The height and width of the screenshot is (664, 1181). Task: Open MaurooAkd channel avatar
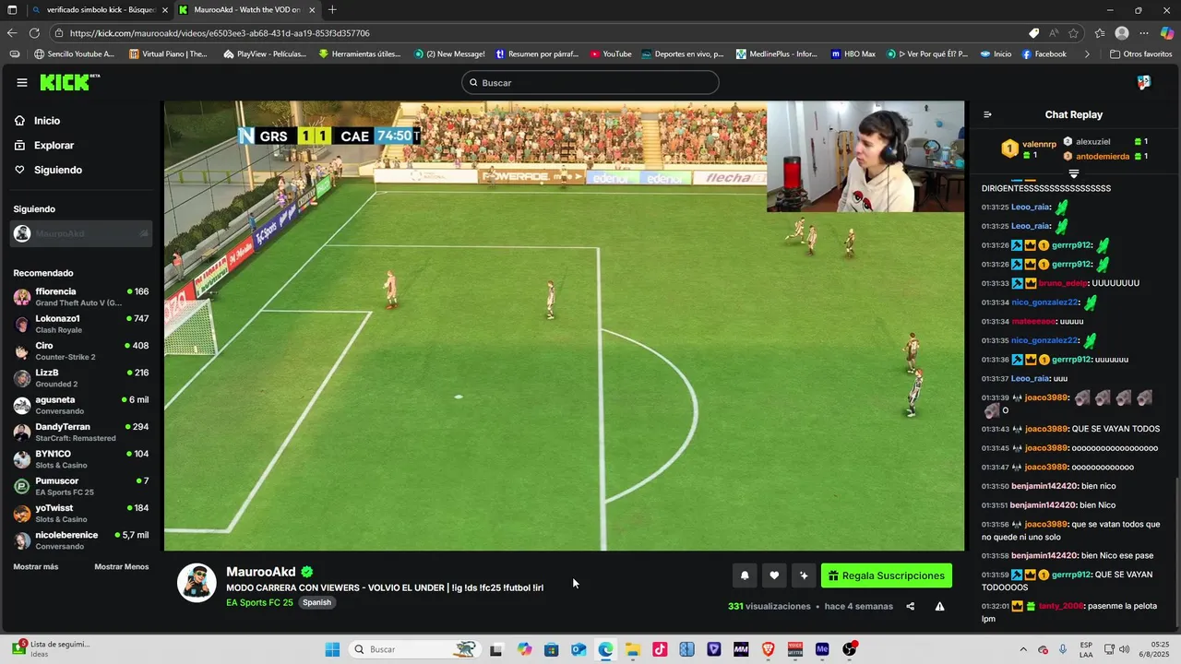coord(197,583)
